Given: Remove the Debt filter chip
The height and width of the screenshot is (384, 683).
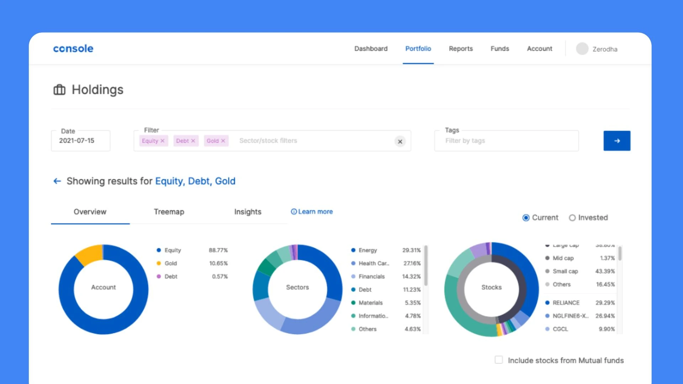Looking at the screenshot, I should coord(193,141).
